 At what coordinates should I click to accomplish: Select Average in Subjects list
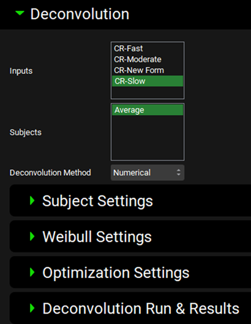(148, 110)
